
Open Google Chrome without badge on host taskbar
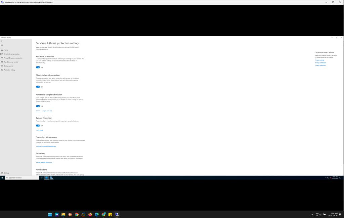(77, 215)
